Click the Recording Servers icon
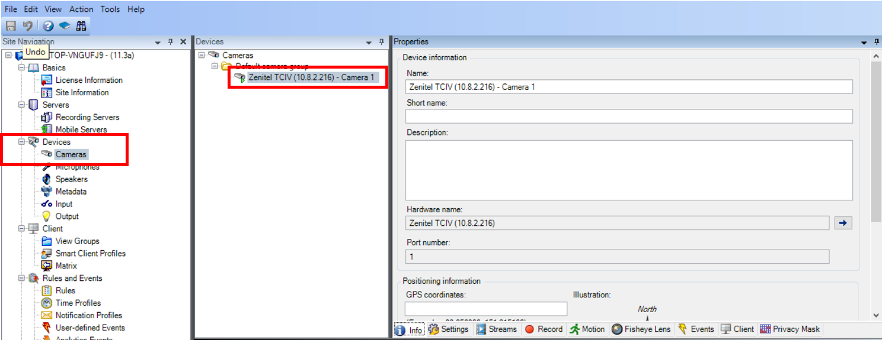This screenshot has width=882, height=340. tap(46, 117)
